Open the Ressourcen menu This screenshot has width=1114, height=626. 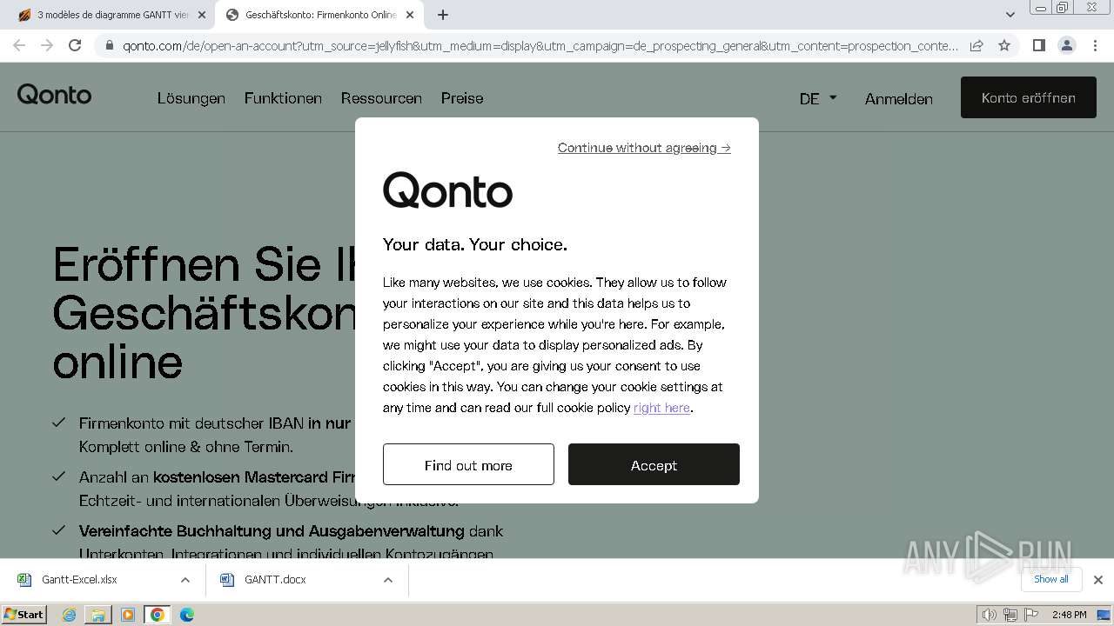pyautogui.click(x=381, y=98)
